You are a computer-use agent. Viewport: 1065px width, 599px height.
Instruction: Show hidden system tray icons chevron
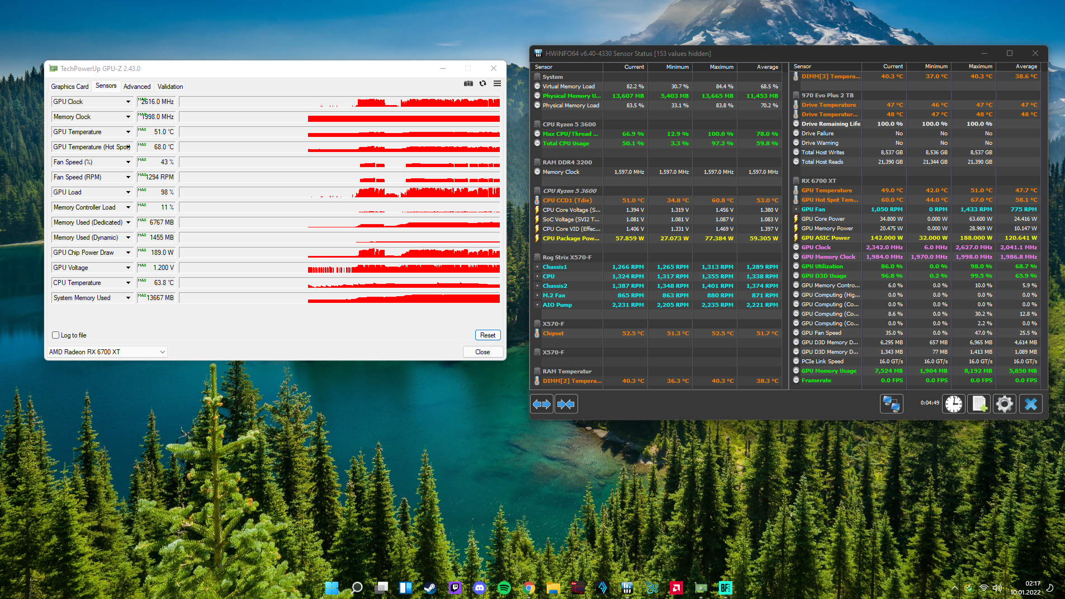pyautogui.click(x=954, y=588)
